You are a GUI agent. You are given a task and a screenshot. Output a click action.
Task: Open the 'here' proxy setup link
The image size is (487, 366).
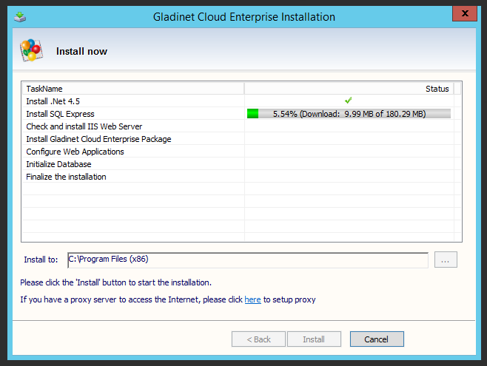click(x=252, y=299)
